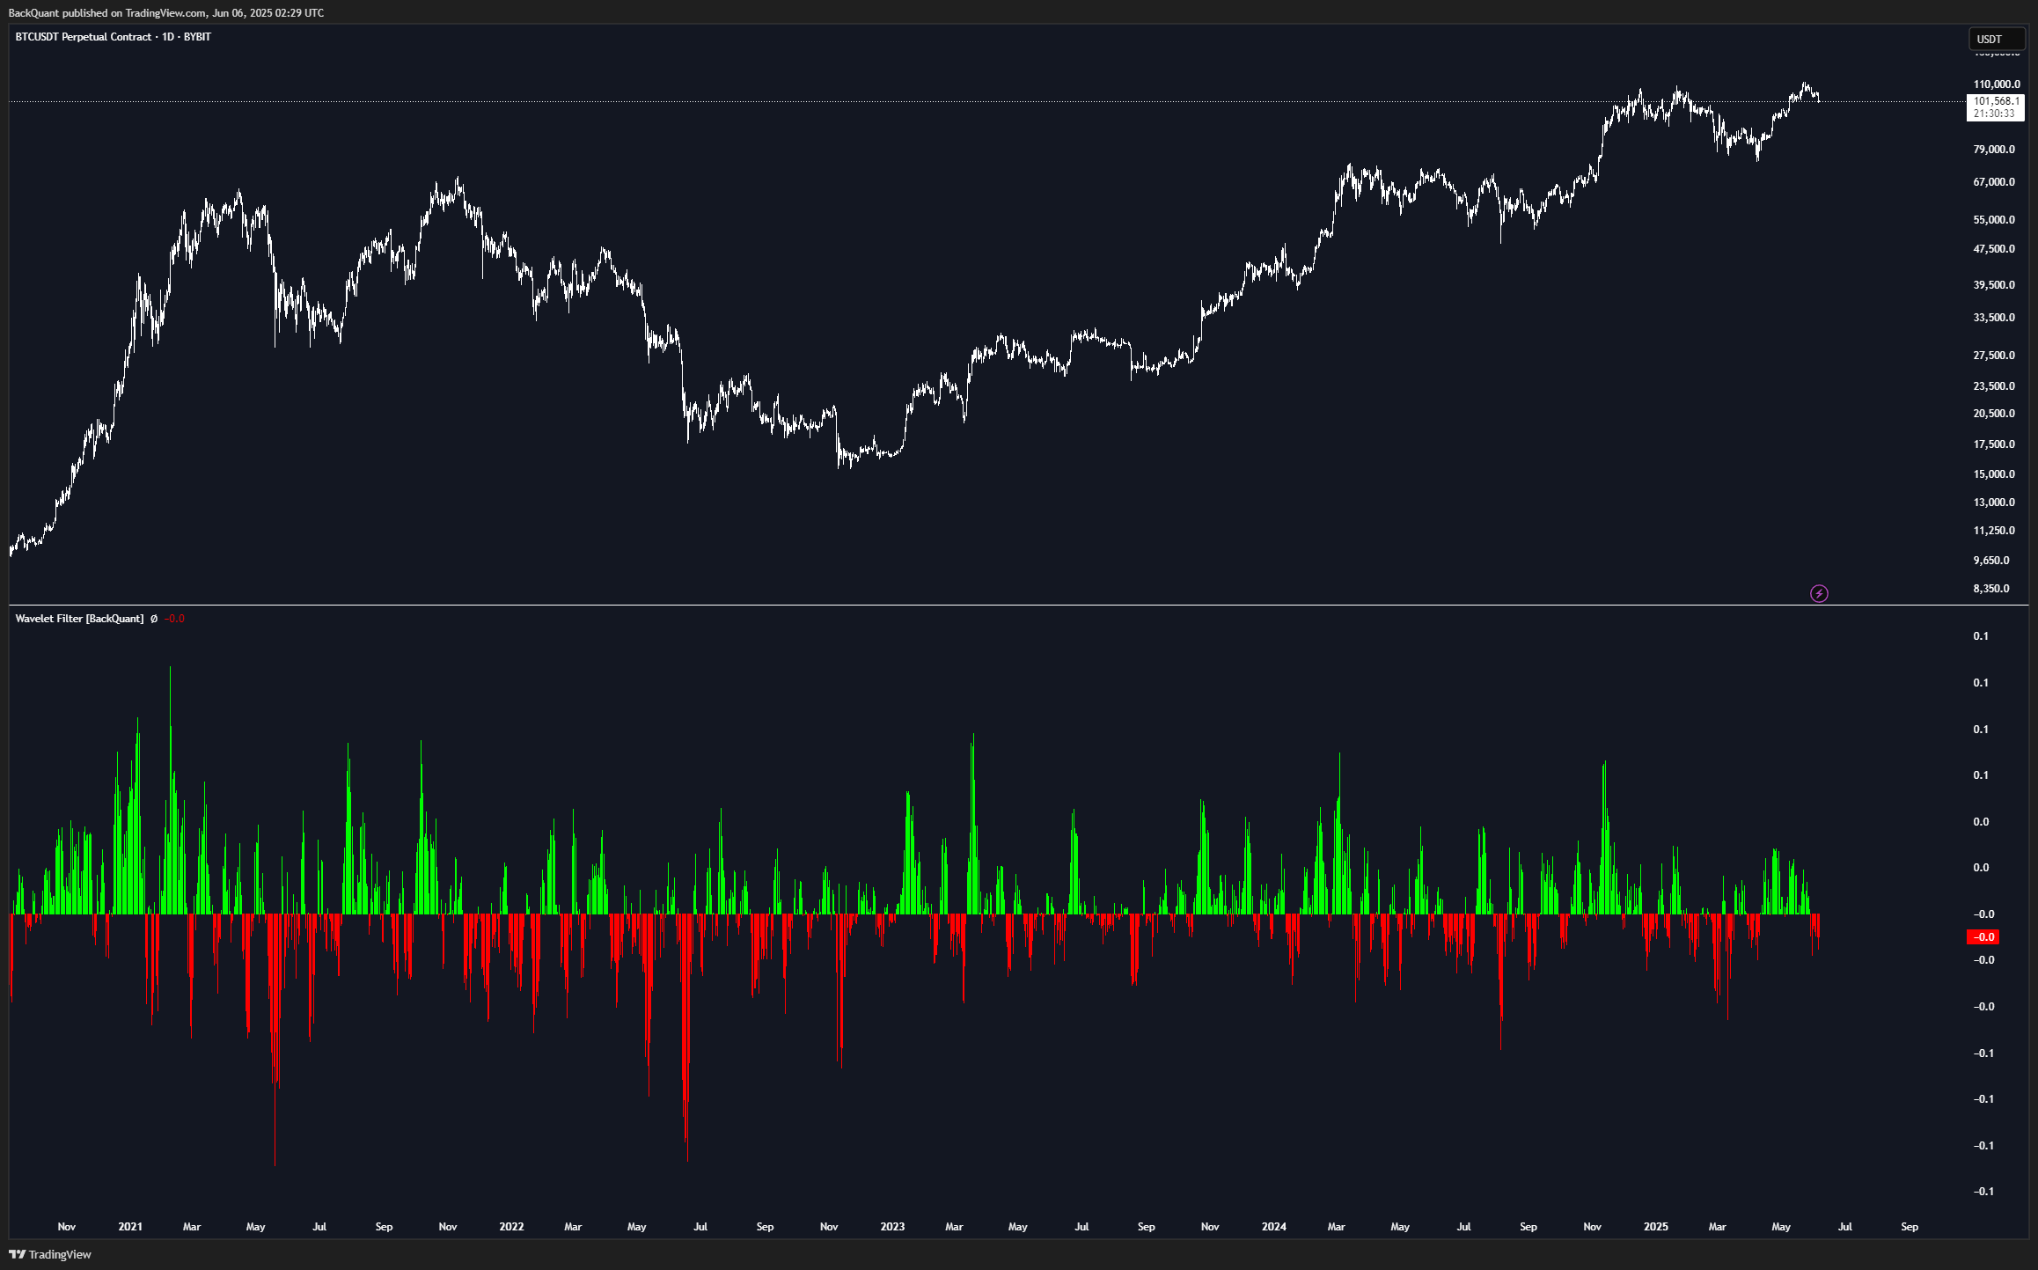Open the USDT currency selector
The width and height of the screenshot is (2038, 1270).
point(1996,39)
